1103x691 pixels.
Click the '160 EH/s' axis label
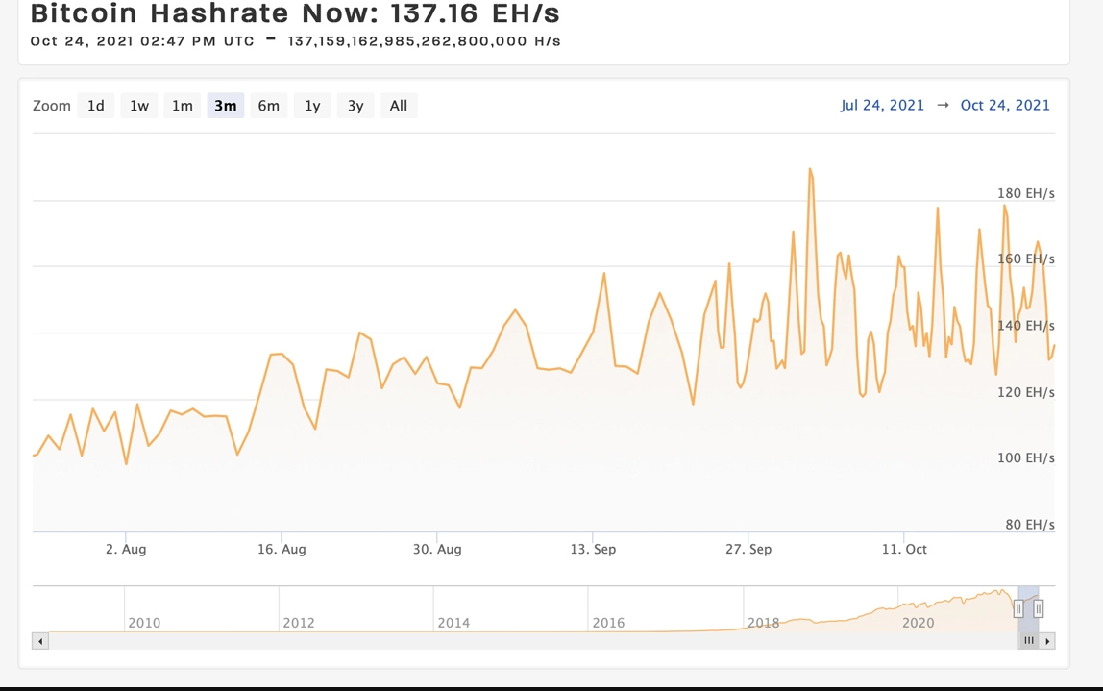(1025, 259)
